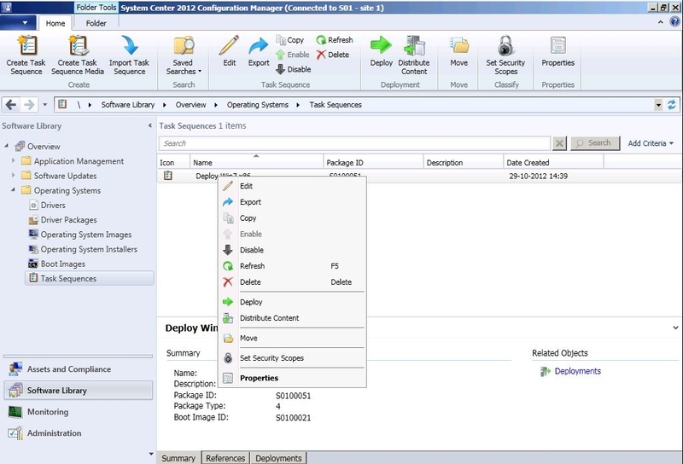Open the Add Criteria dropdown
This screenshot has width=683, height=464.
[651, 143]
